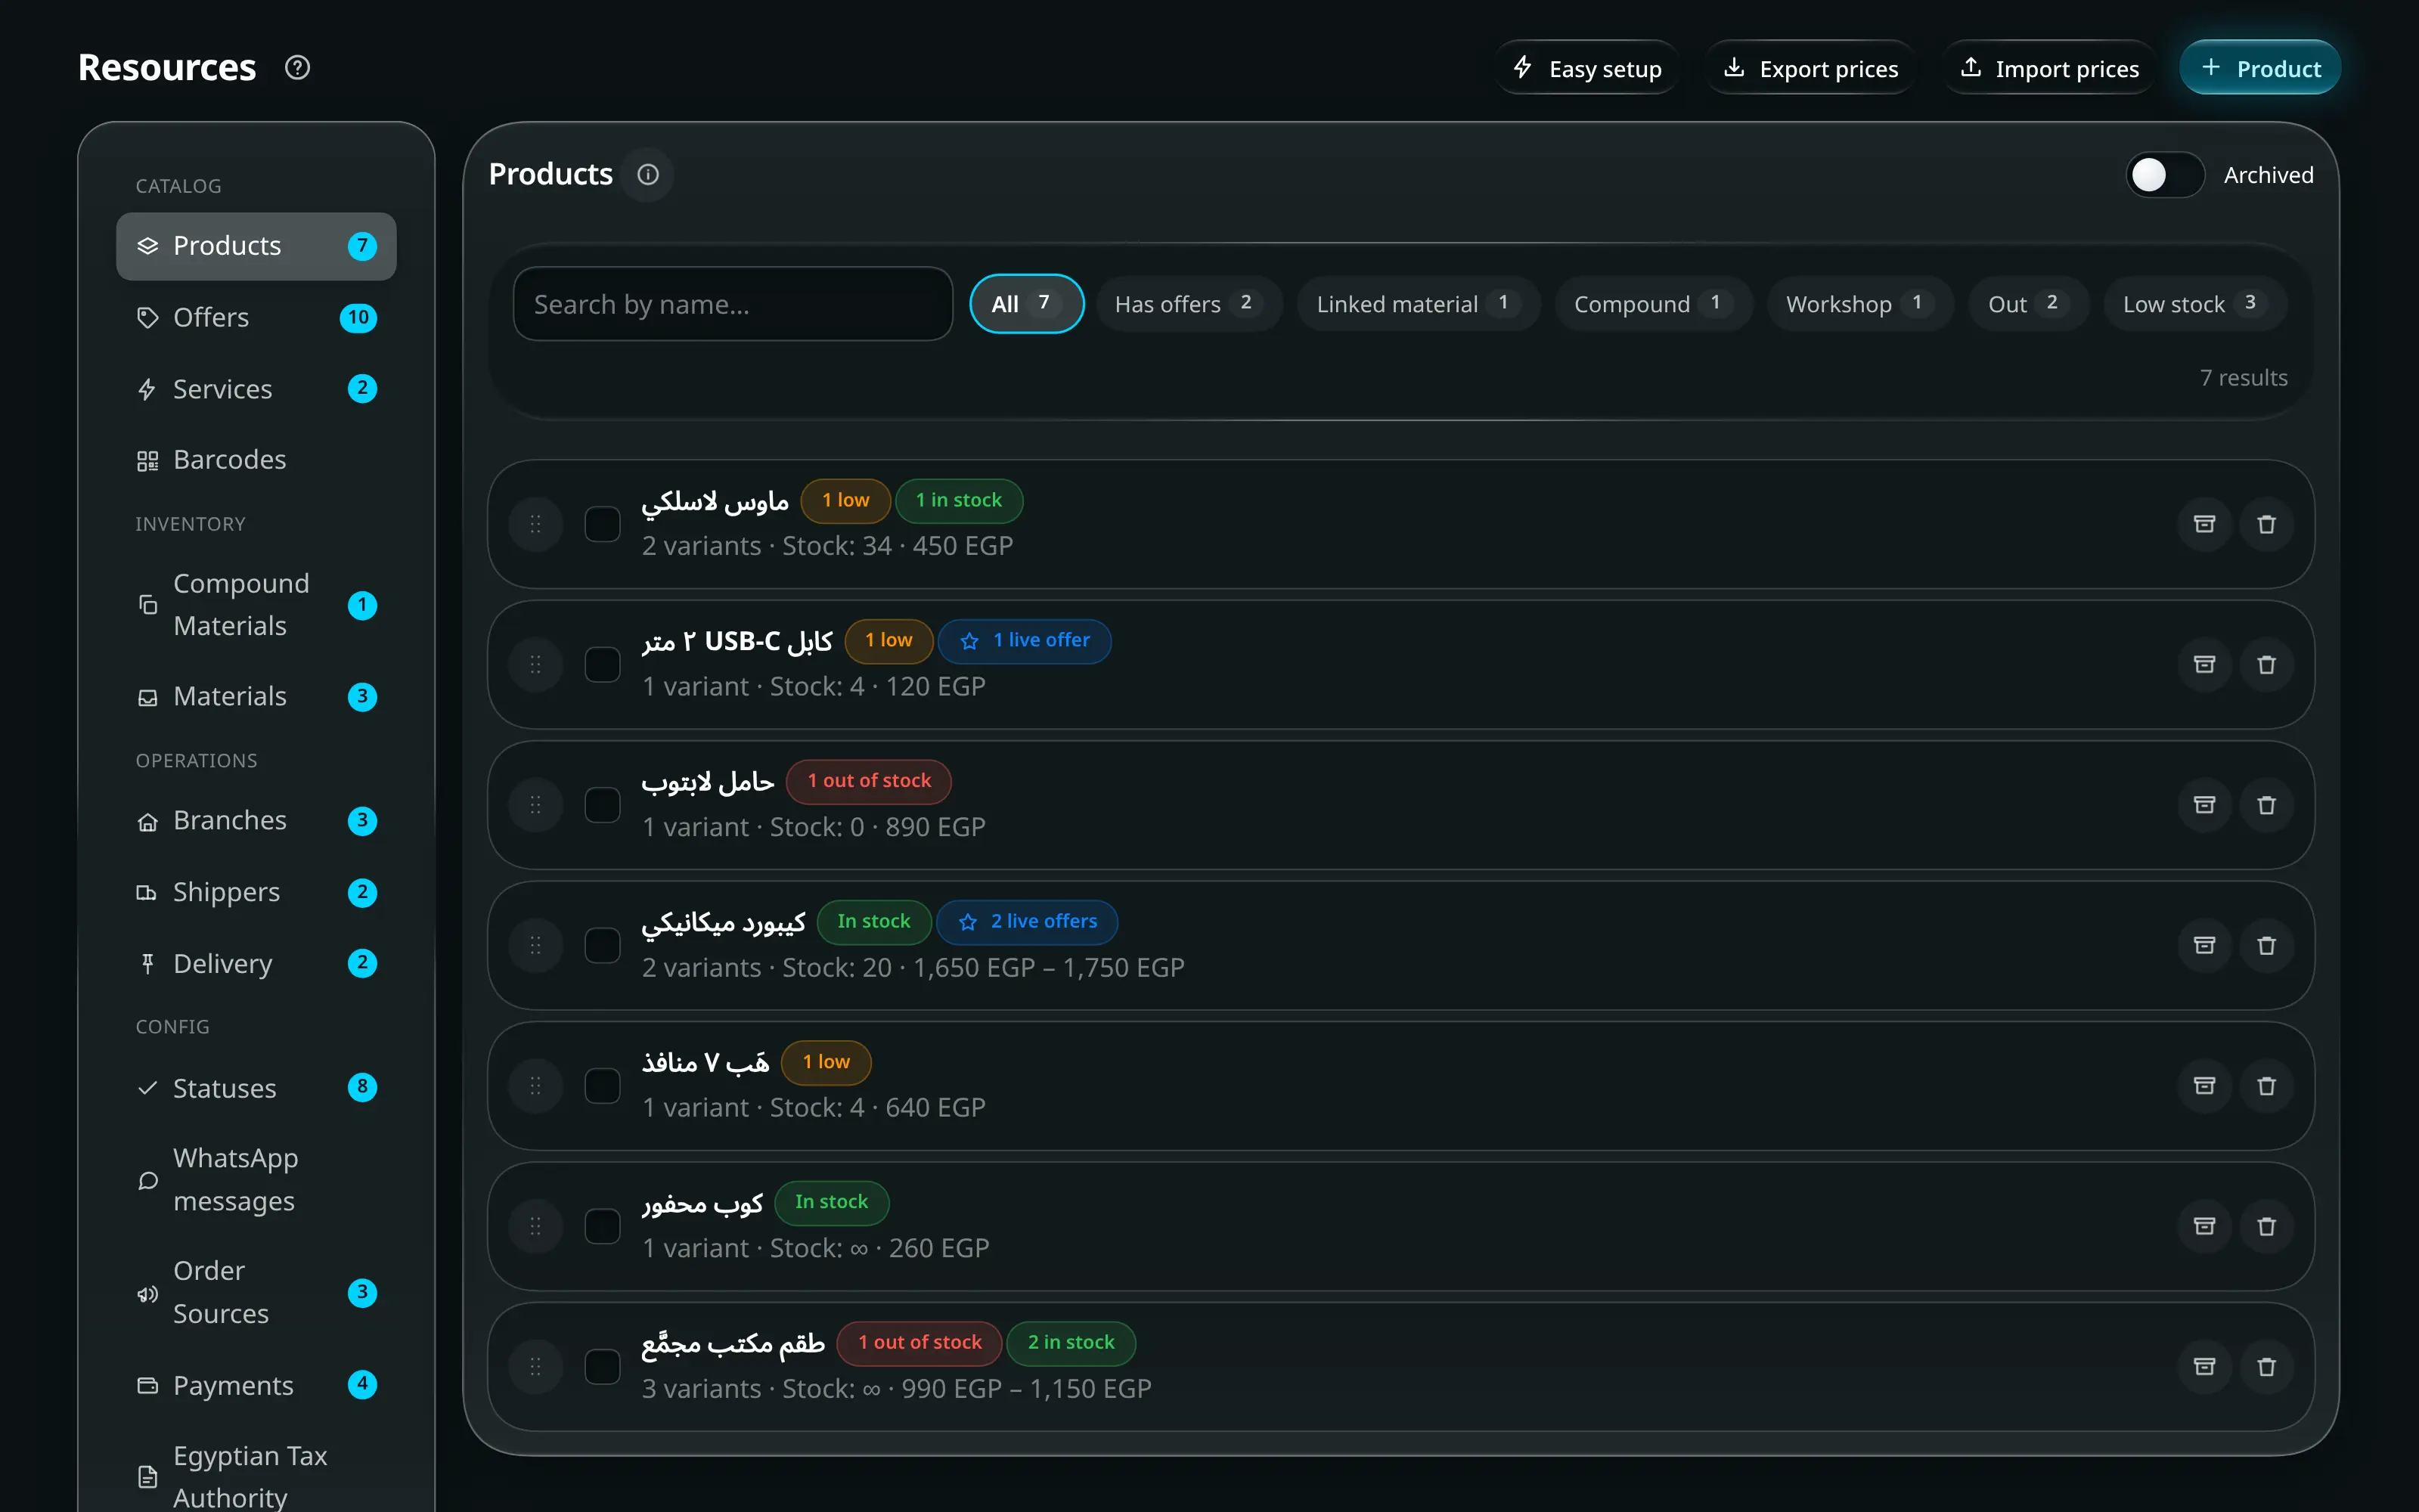Select the حامل لابتوب checkbox
Screen dimensions: 2419x1512
tap(602, 805)
